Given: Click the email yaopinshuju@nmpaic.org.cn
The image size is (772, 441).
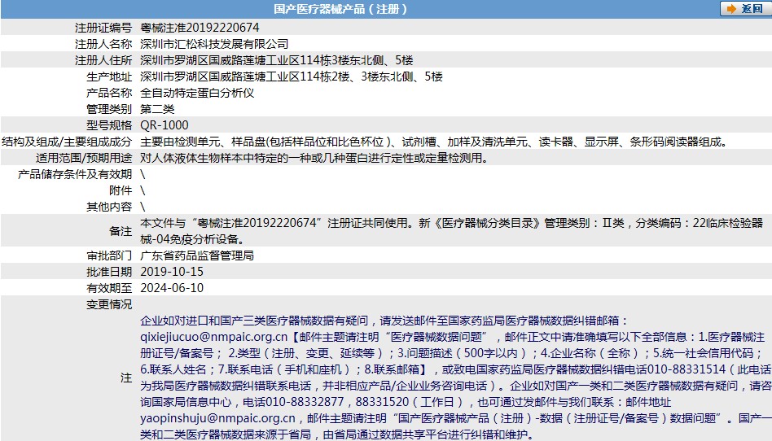Looking at the screenshot, I should click(217, 417).
